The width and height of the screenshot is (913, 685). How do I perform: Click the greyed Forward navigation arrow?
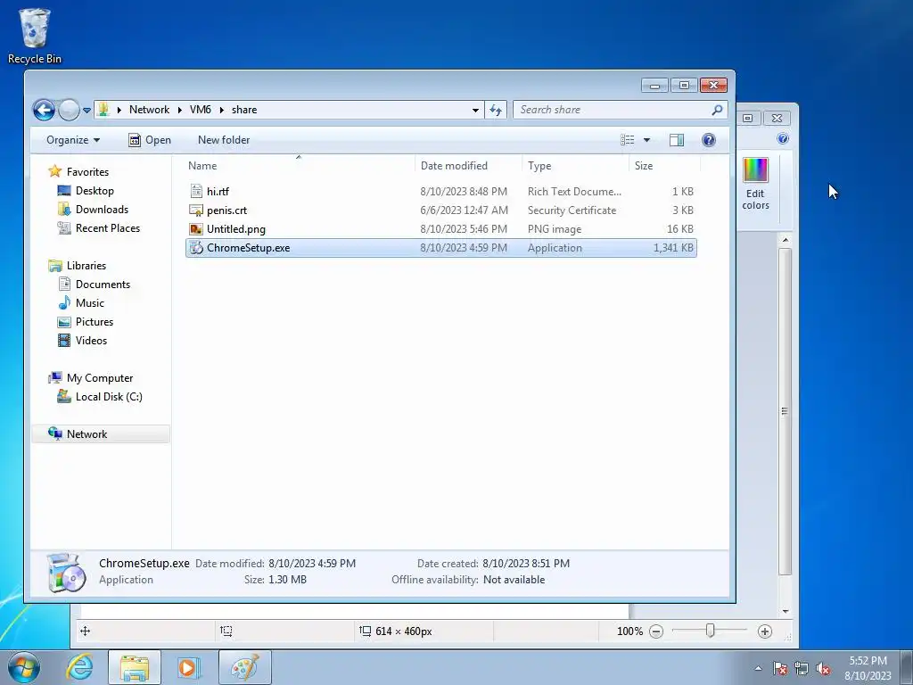pyautogui.click(x=69, y=110)
